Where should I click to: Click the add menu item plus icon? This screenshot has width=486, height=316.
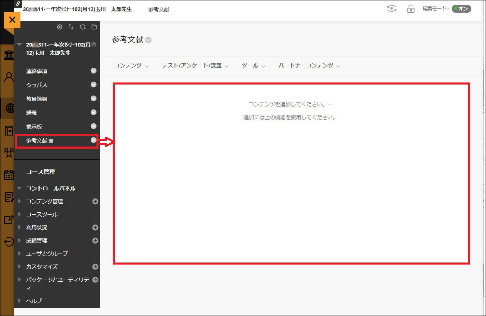[60, 27]
